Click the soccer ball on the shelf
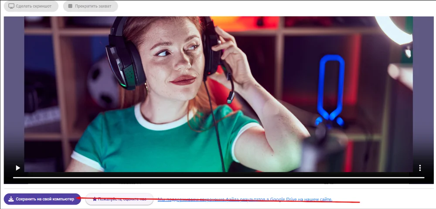436x209 pixels. pos(102,83)
